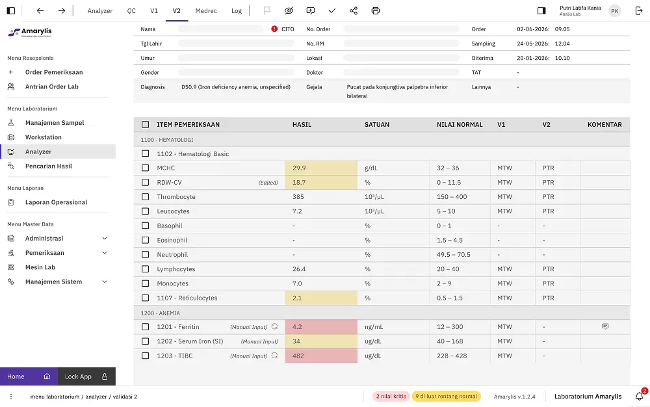The image size is (650, 407).
Task: Select Analyzer in the sidebar
Action: 58,151
